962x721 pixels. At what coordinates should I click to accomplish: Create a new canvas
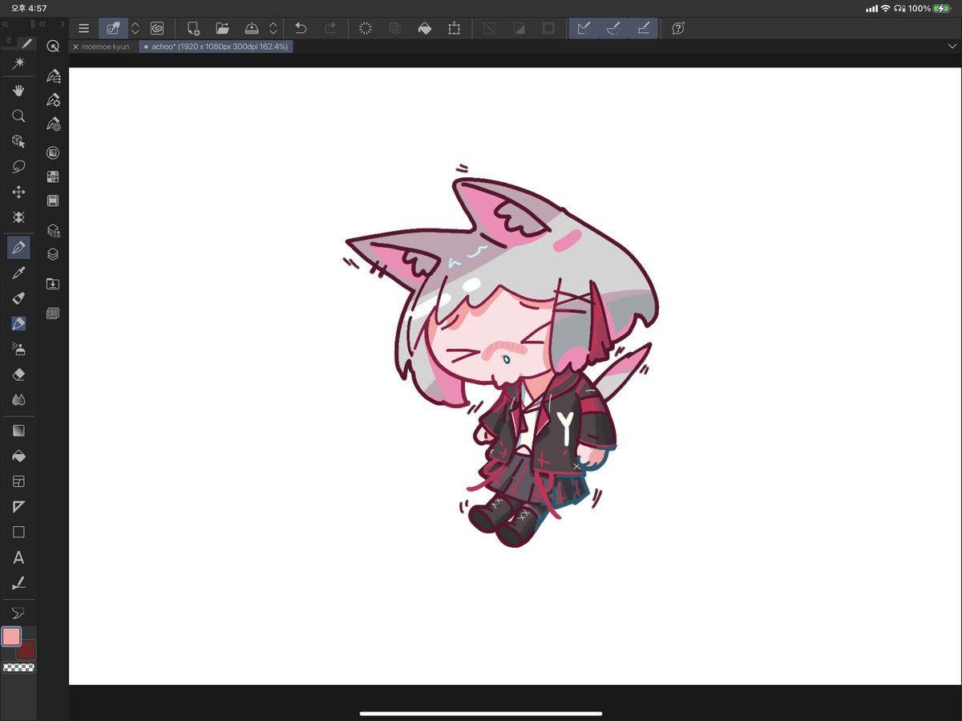193,28
